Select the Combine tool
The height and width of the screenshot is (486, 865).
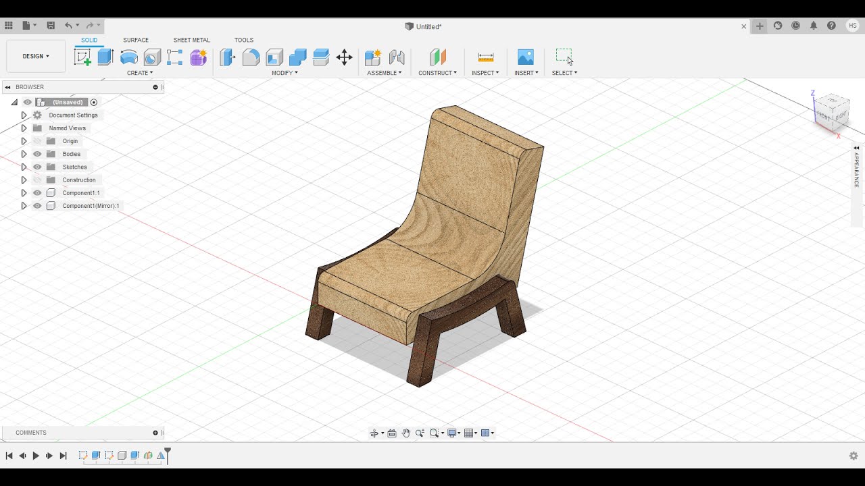(x=297, y=57)
